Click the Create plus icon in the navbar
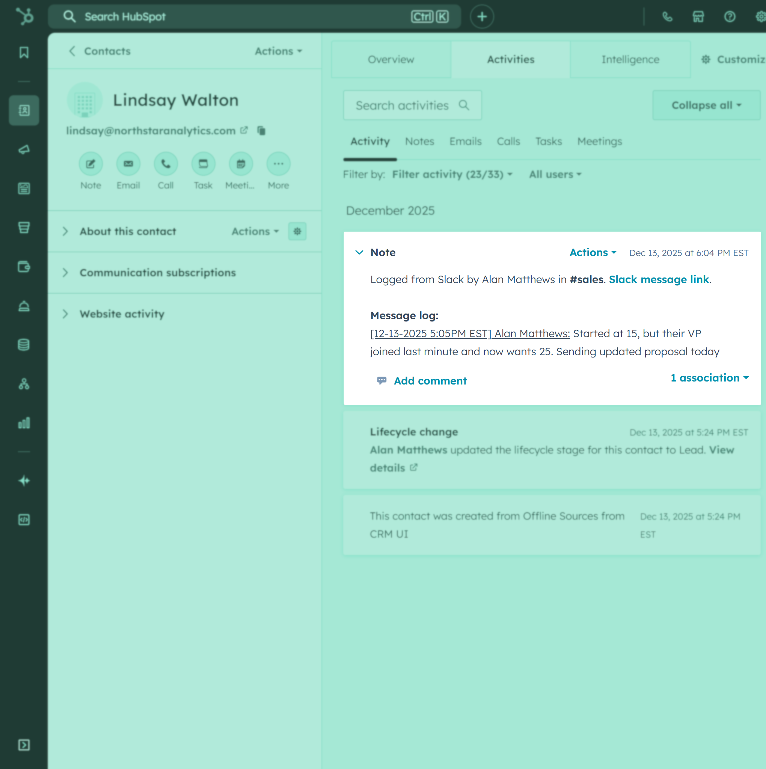 [482, 17]
